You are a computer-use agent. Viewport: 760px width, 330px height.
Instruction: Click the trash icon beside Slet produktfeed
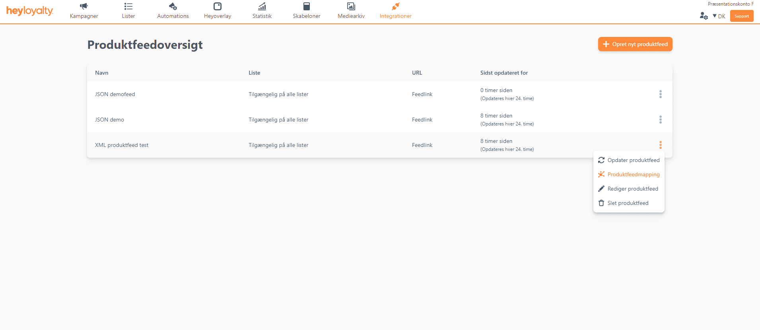[601, 203]
